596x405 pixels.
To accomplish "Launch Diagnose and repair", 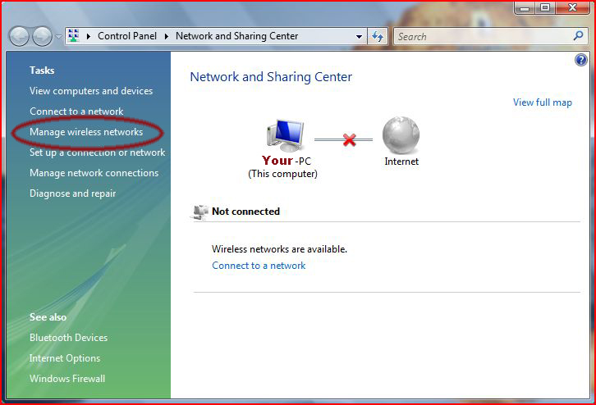I will tap(72, 193).
